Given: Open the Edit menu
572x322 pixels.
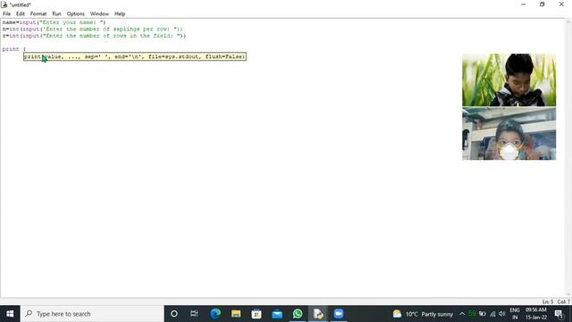Looking at the screenshot, I should pyautogui.click(x=20, y=14).
